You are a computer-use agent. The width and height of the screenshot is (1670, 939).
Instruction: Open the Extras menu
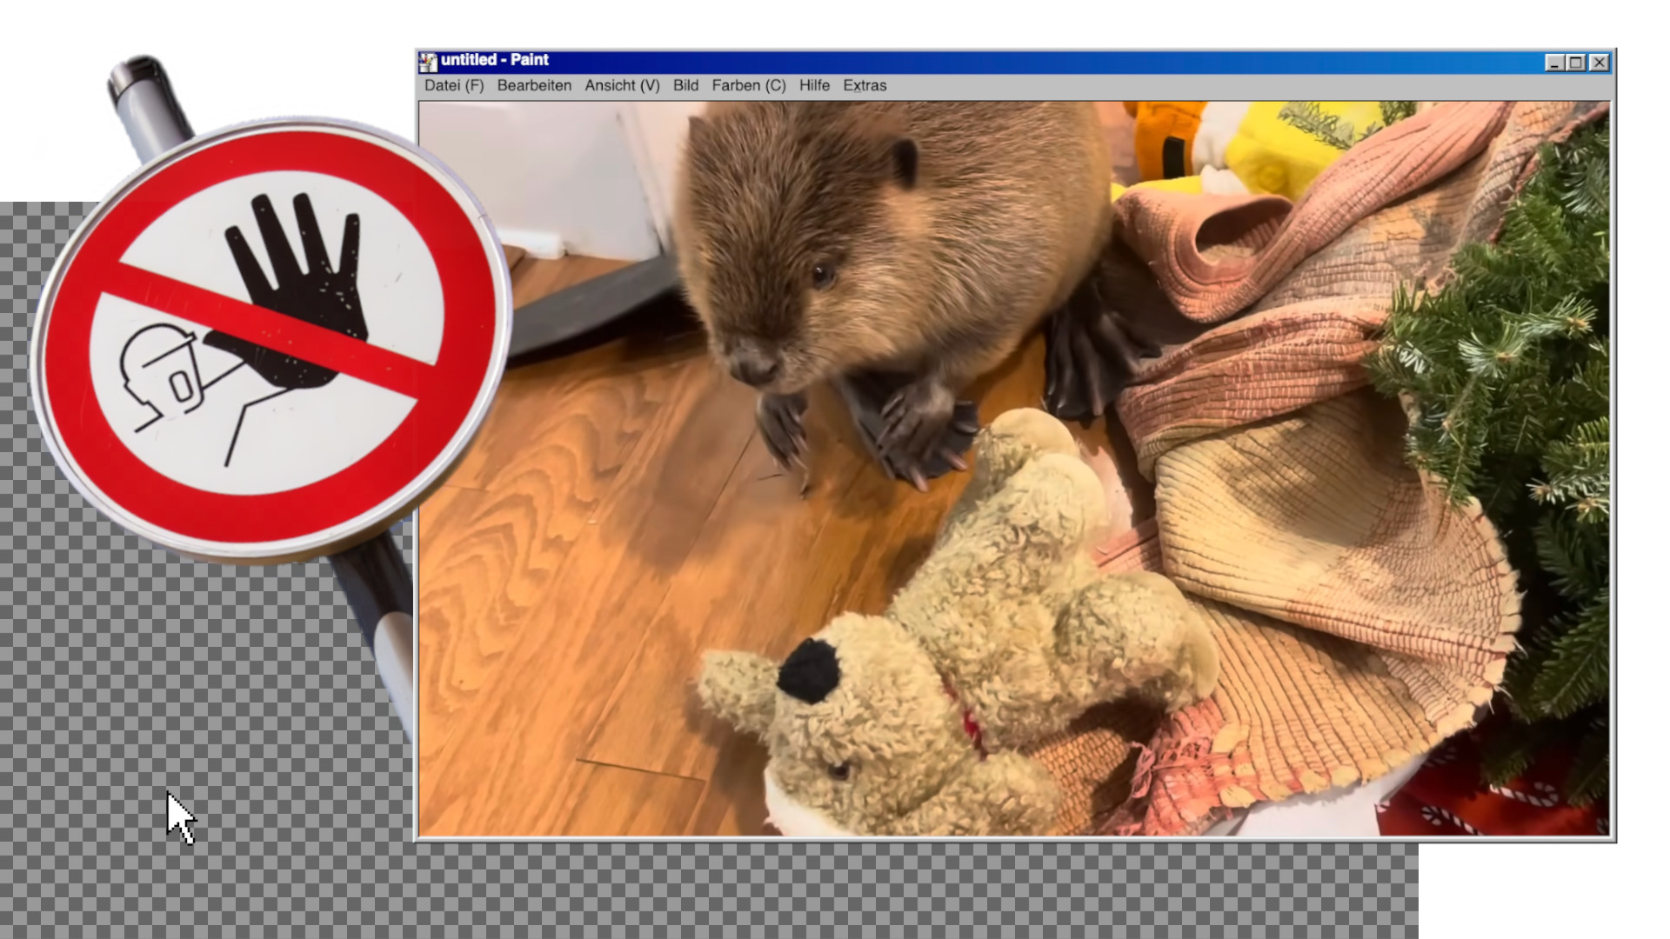[x=865, y=85]
